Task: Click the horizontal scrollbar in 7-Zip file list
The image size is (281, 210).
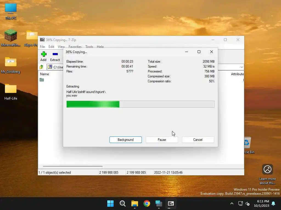Action: [x=73, y=166]
